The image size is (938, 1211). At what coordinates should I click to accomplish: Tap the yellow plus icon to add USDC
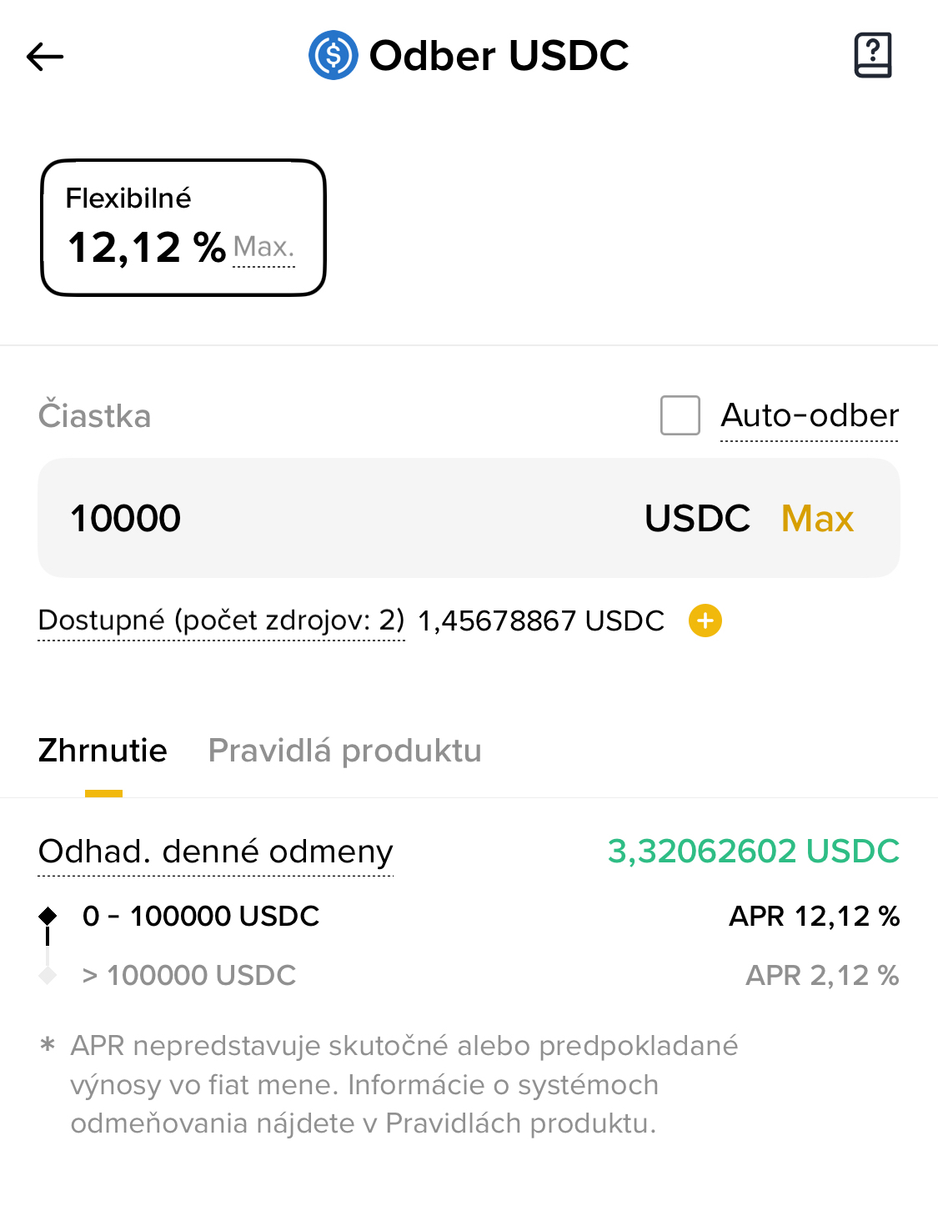pos(705,621)
